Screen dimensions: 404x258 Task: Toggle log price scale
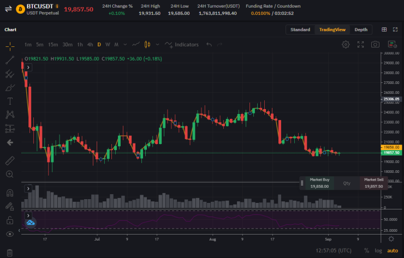click(378, 250)
